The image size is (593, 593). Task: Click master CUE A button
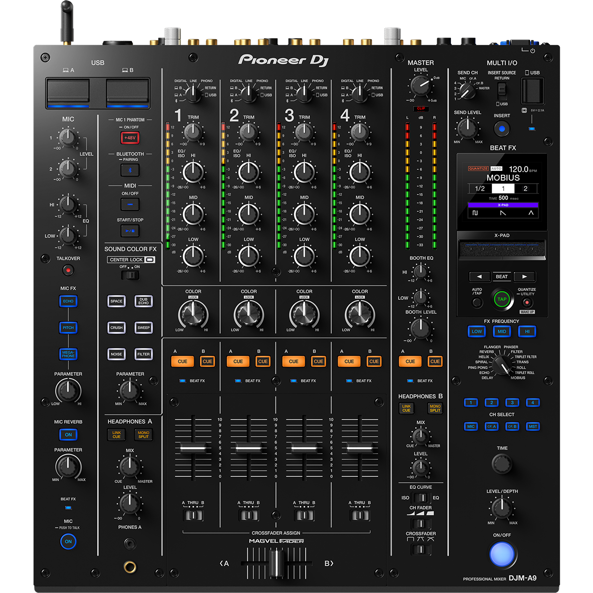pos(410,361)
